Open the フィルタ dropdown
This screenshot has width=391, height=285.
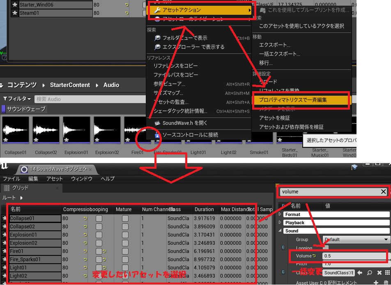click(17, 99)
